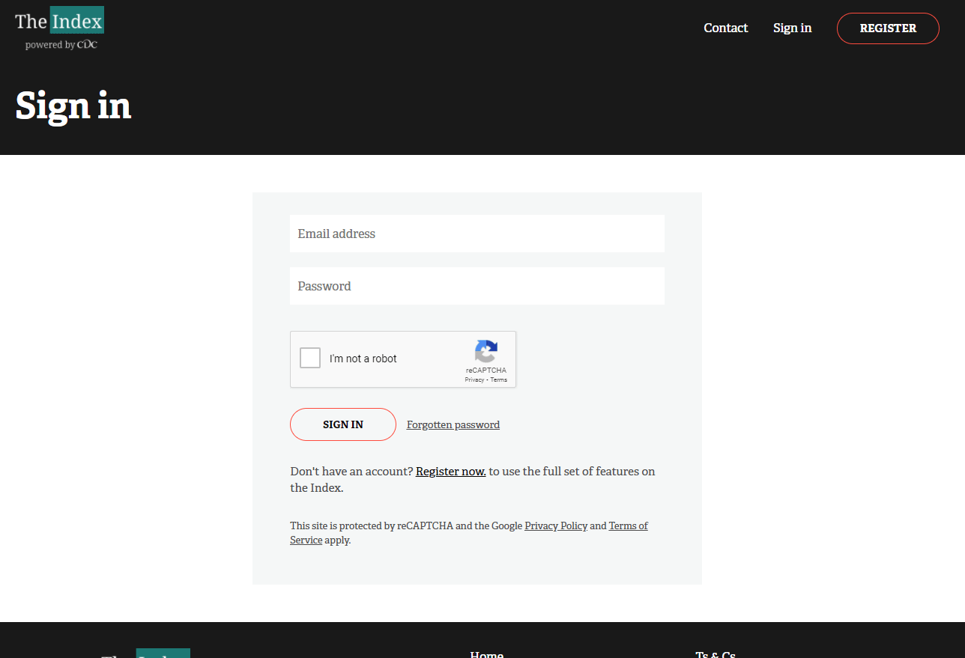Click the CDC logo under header logo
This screenshot has width=965, height=658.
[87, 45]
